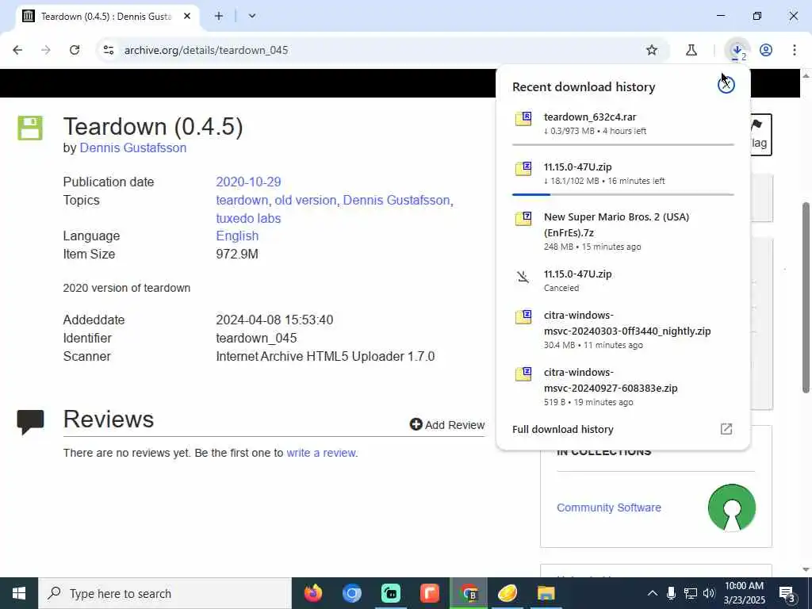Expand the tab search dropdown

coord(251,16)
